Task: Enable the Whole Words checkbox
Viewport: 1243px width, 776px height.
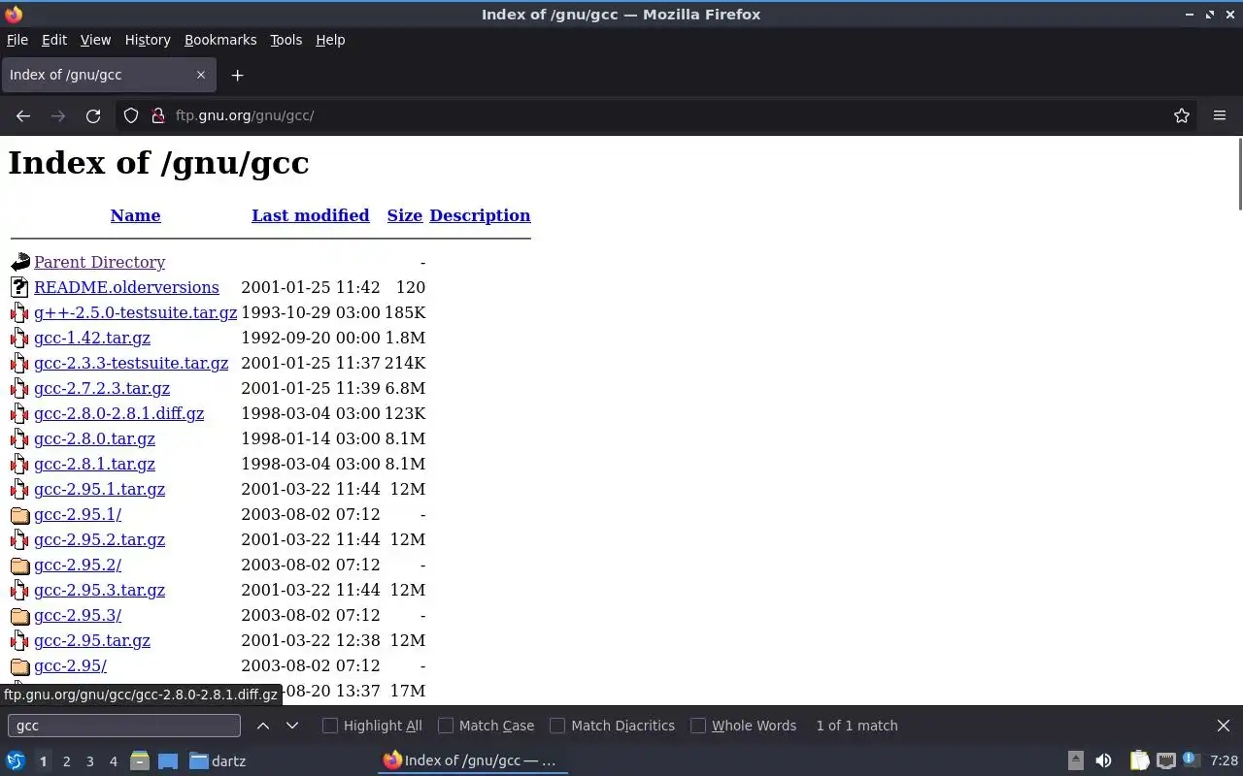Action: point(698,726)
